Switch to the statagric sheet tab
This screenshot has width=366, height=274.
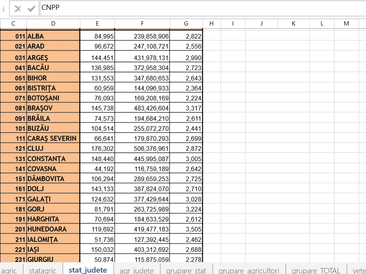pos(43,270)
